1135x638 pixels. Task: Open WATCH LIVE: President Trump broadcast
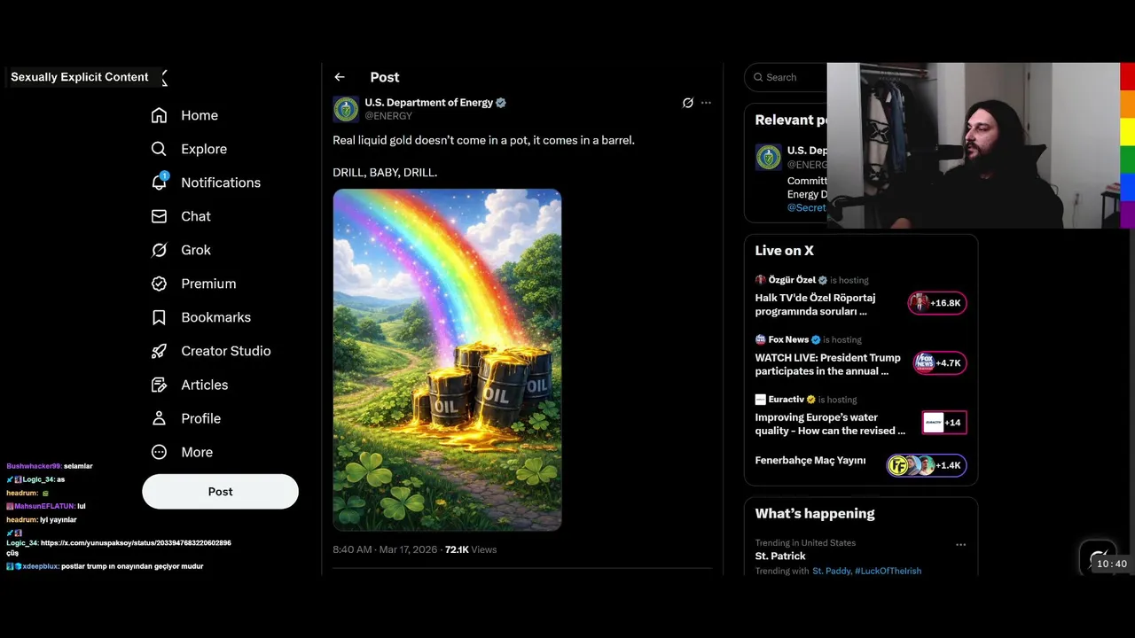pyautogui.click(x=827, y=364)
